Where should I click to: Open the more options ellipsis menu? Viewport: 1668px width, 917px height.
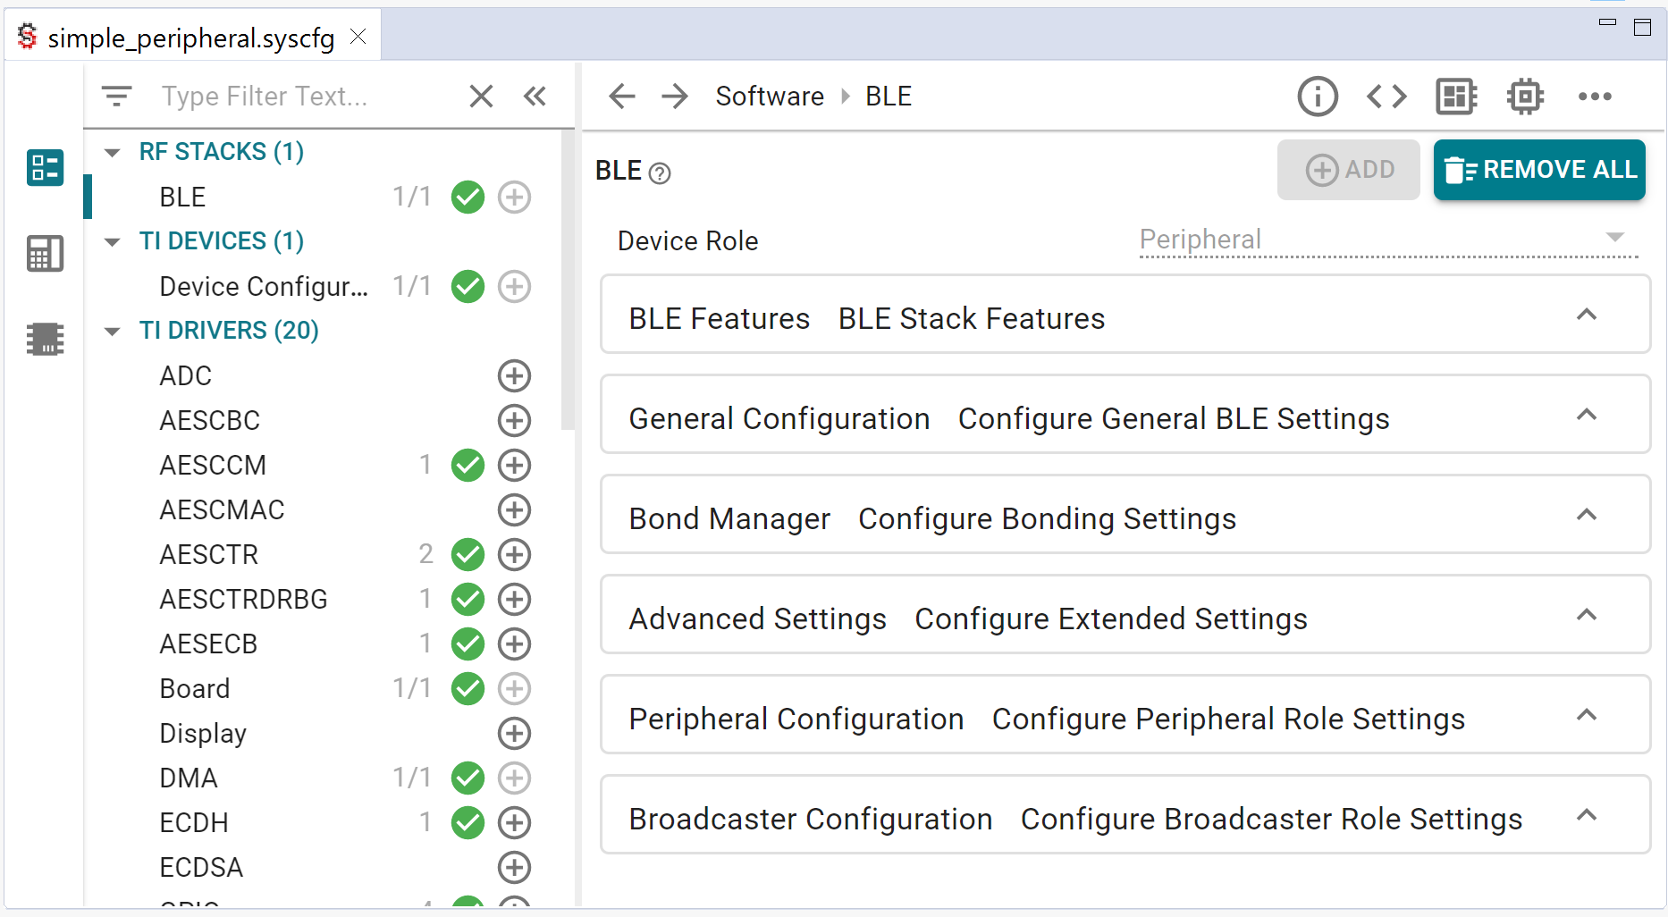pyautogui.click(x=1596, y=97)
